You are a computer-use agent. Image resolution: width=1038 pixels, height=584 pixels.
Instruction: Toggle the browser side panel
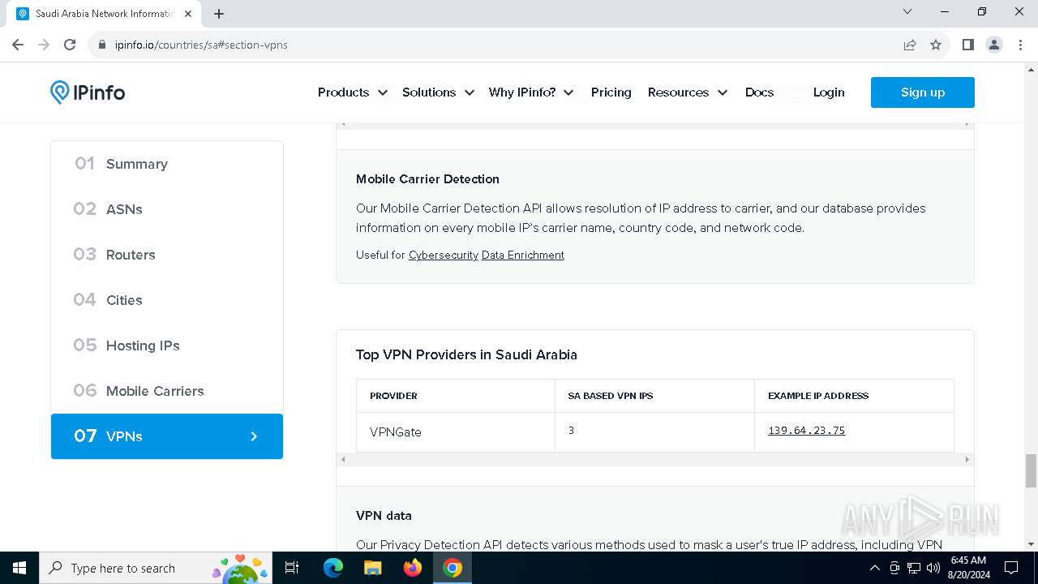[x=967, y=45]
